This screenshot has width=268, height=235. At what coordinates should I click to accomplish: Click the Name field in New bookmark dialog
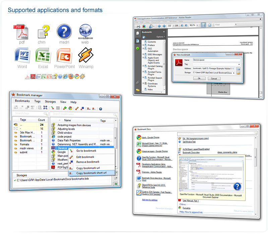(x=216, y=60)
